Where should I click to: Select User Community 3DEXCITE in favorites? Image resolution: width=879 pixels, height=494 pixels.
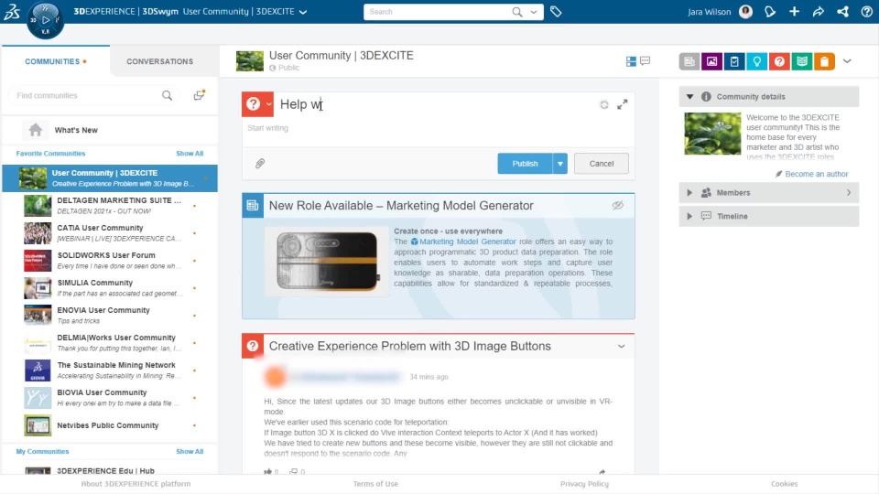[x=110, y=178]
